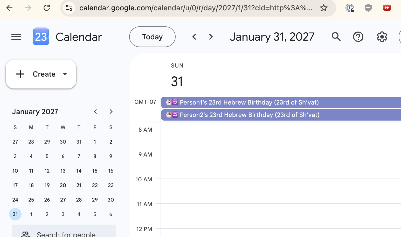Image resolution: width=401 pixels, height=237 pixels.
Task: Select January 14 in mini calendar
Action: 79,171
